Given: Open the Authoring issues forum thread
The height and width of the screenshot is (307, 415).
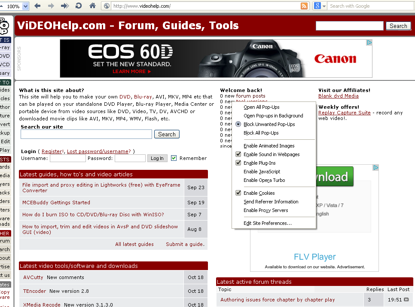Looking at the screenshot, I should point(278,300).
